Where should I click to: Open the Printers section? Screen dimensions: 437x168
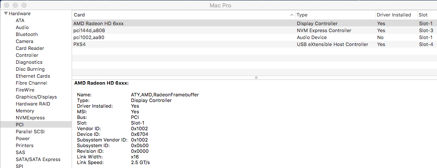(x=24, y=145)
